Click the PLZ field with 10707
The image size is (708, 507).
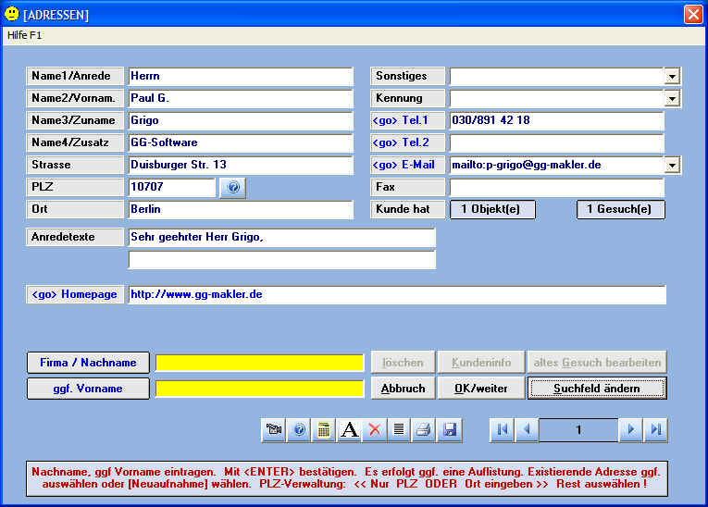coord(172,187)
